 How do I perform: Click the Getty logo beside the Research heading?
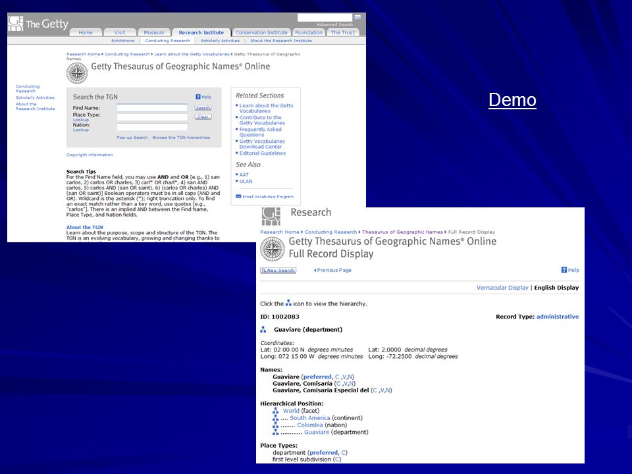pyautogui.click(x=271, y=217)
